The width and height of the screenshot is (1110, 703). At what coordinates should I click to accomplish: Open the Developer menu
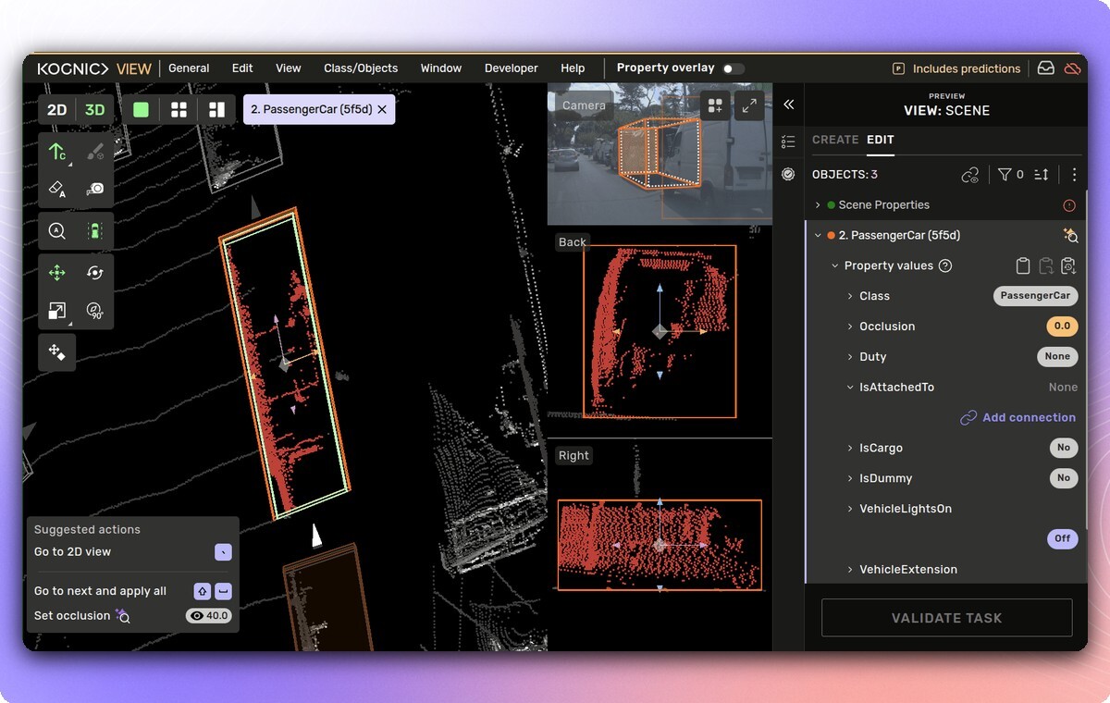511,68
